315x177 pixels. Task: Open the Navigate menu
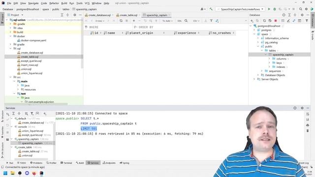(33, 3)
